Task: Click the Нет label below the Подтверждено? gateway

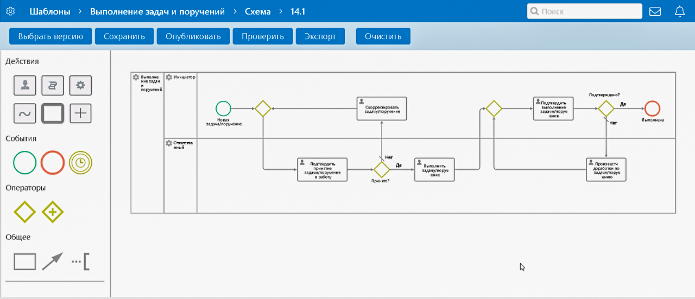Action: point(614,123)
